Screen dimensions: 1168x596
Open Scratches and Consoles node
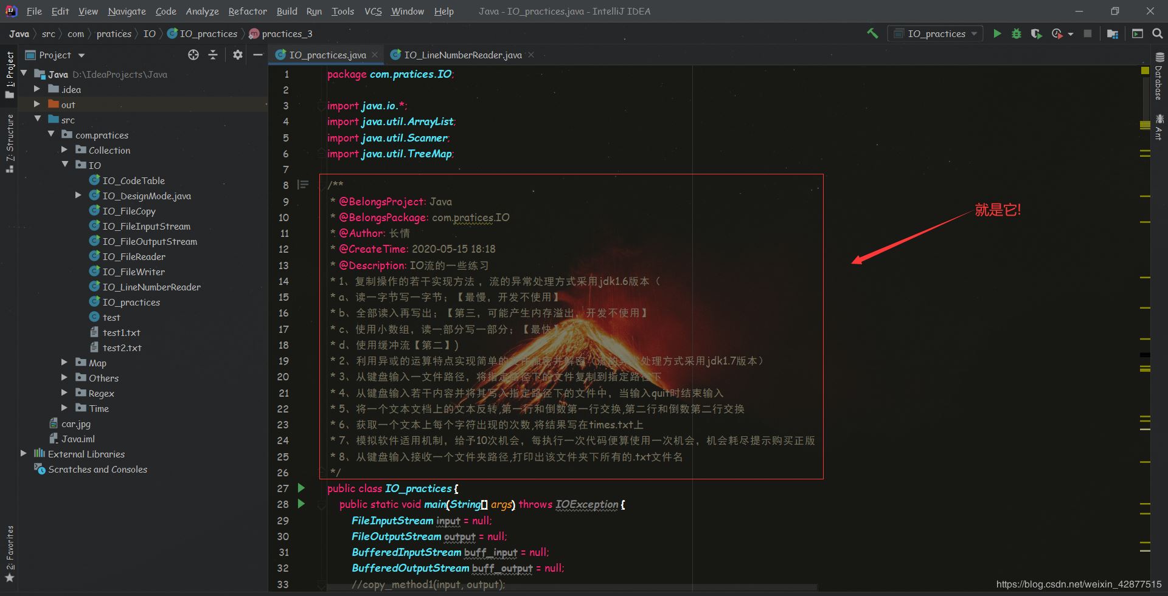click(x=91, y=469)
